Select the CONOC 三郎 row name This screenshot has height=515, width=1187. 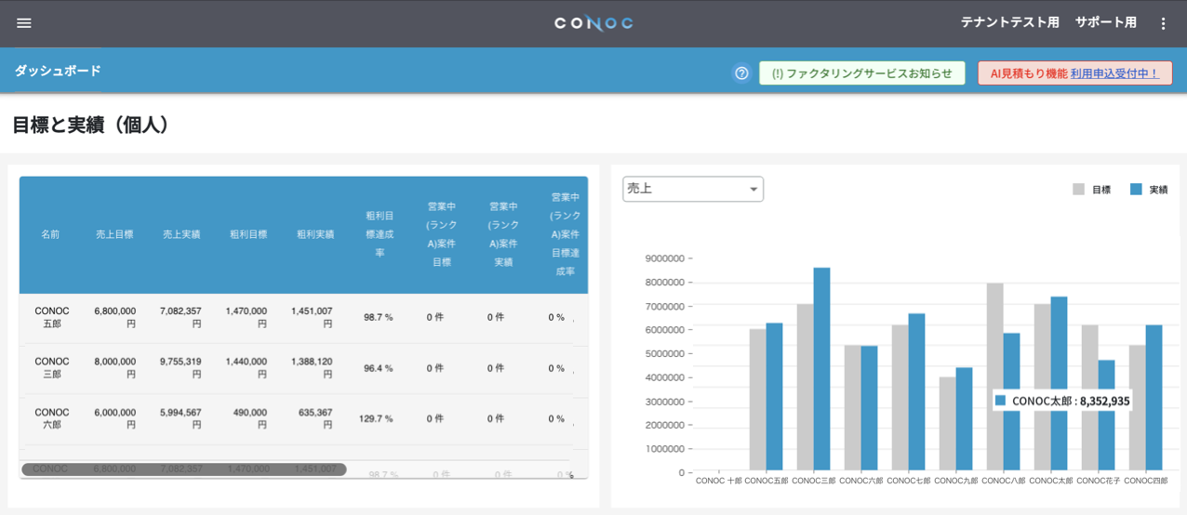pos(52,367)
